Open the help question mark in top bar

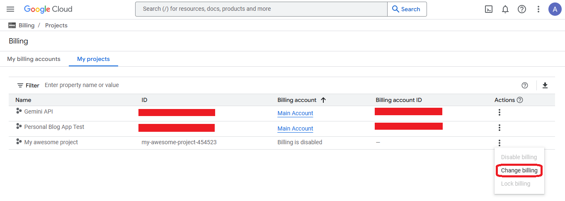pos(522,9)
